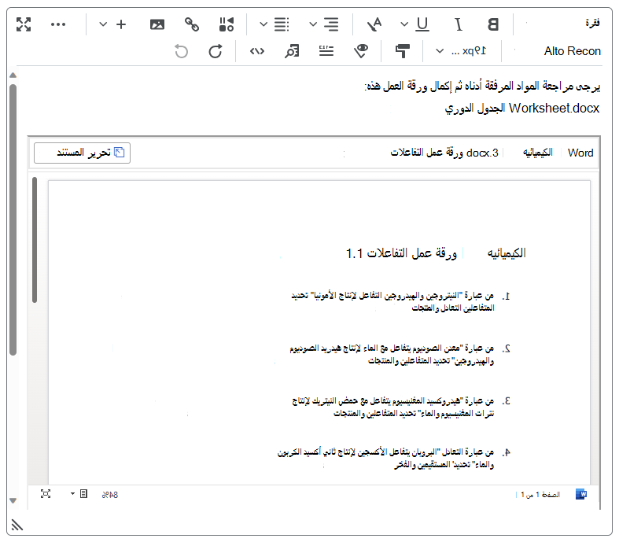This screenshot has height=542, width=619.
Task: Click the editor scroll-up arrow
Action: tap(13, 75)
